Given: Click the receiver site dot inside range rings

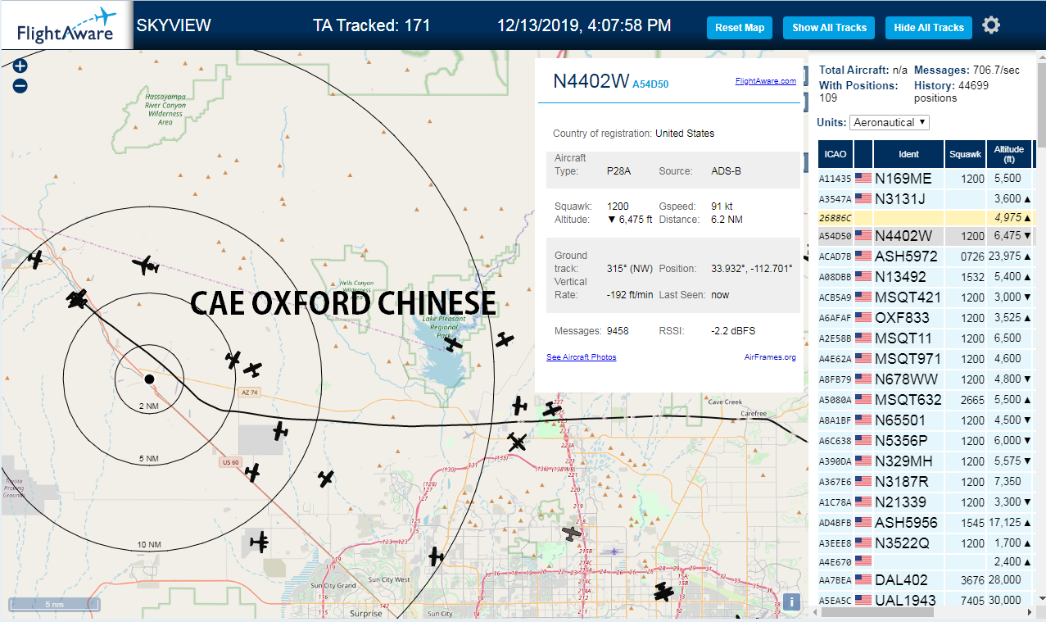Looking at the screenshot, I should (149, 379).
